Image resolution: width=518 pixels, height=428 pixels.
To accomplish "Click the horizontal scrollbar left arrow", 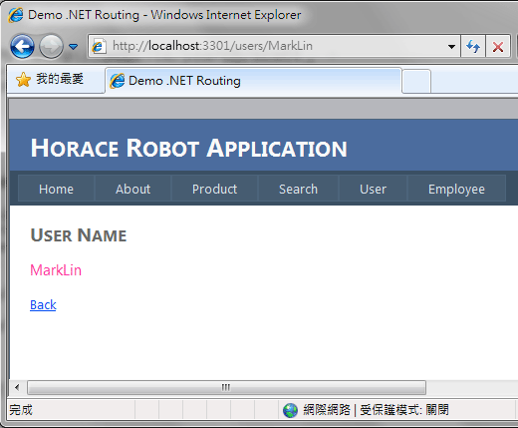I will coord(17,387).
